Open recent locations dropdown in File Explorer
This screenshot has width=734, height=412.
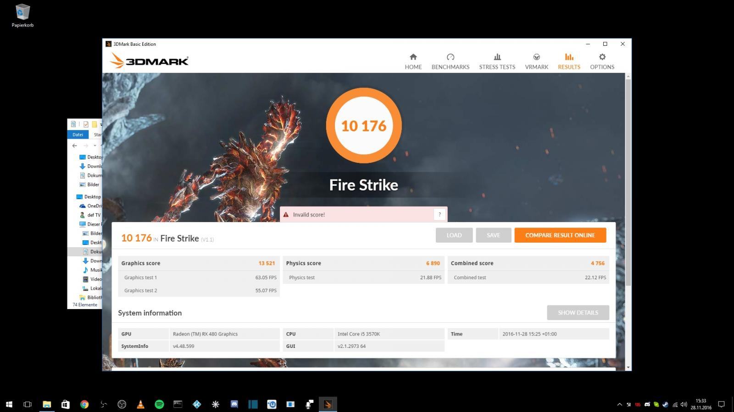(x=95, y=146)
